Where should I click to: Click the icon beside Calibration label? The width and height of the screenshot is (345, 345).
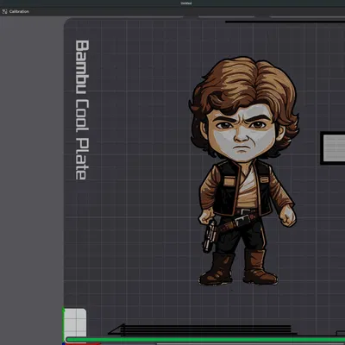coord(4,11)
